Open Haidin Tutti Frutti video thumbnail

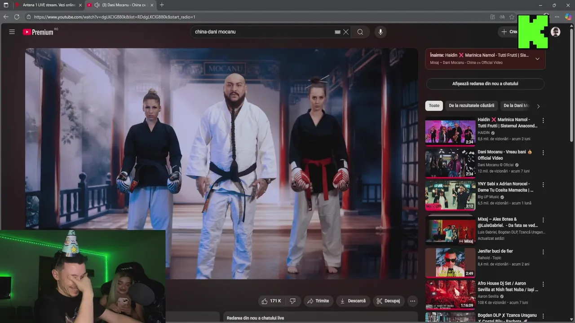(450, 132)
